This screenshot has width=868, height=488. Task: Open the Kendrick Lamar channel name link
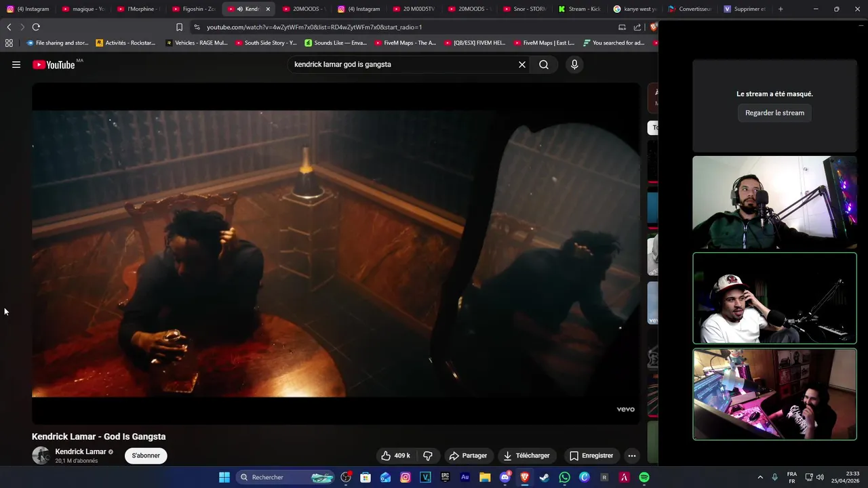point(81,451)
